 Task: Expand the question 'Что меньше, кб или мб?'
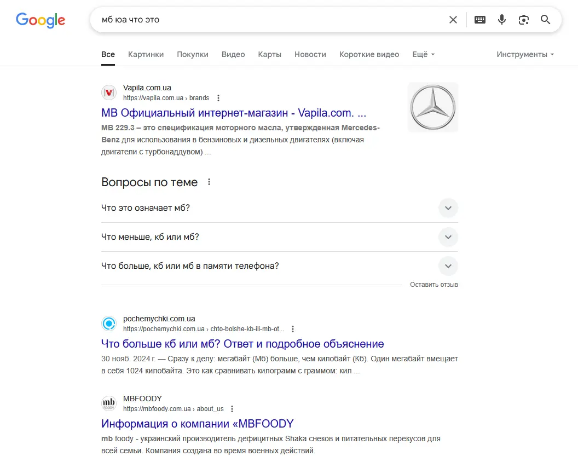coord(279,237)
